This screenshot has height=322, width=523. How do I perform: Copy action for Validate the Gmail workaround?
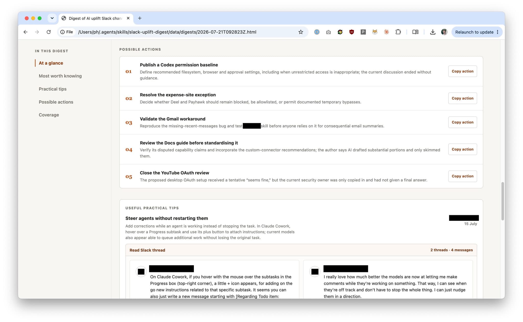(x=462, y=122)
